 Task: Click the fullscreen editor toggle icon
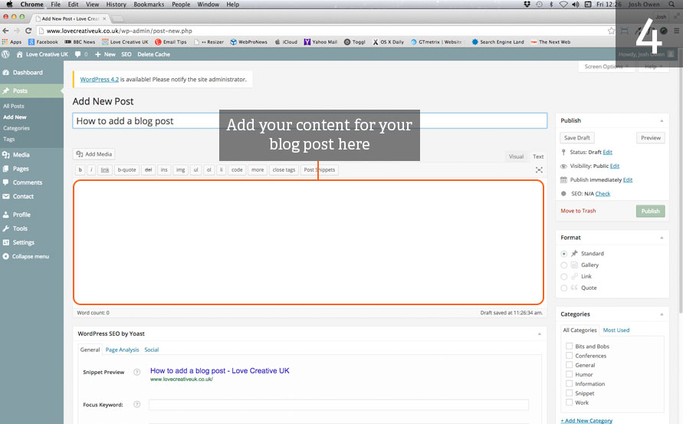pyautogui.click(x=539, y=170)
